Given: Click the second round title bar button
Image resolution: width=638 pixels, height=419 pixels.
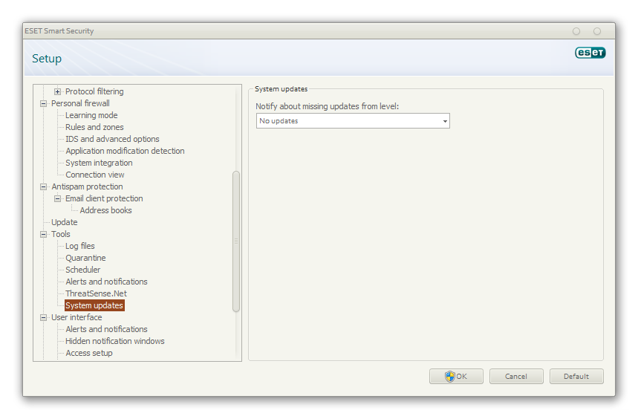Looking at the screenshot, I should (x=597, y=31).
